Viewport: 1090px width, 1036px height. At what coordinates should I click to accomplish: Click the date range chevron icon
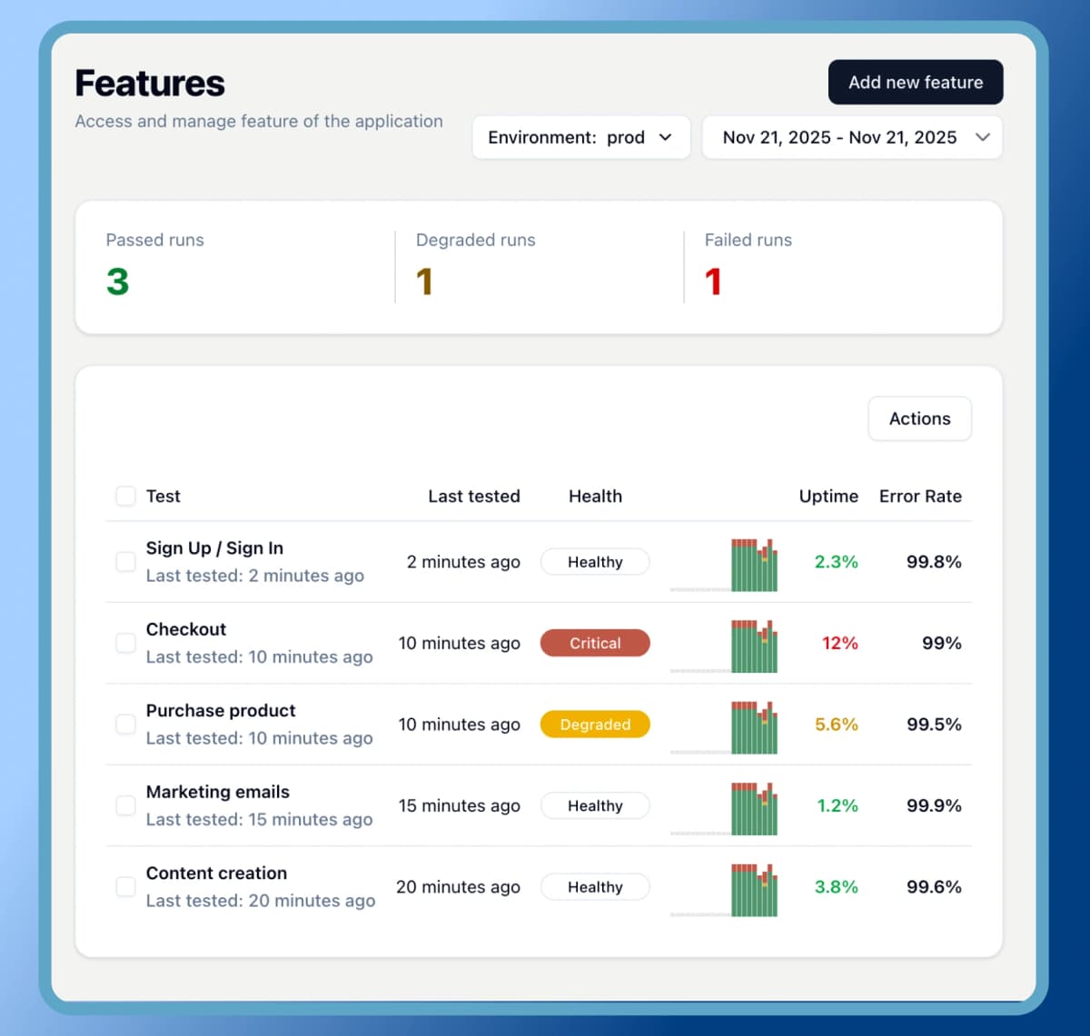tap(983, 137)
